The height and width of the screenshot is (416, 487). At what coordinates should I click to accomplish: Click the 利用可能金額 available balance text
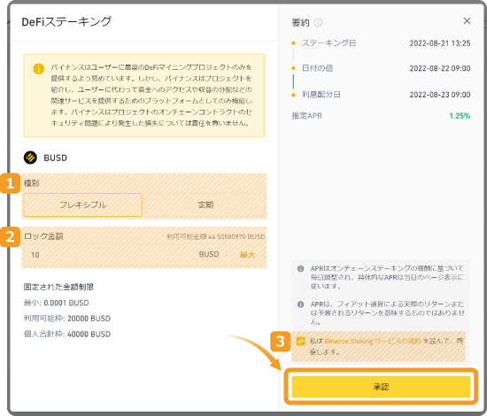coord(215,236)
